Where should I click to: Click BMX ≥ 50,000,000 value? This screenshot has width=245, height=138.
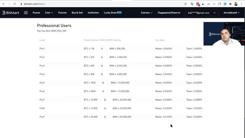click(x=122, y=117)
